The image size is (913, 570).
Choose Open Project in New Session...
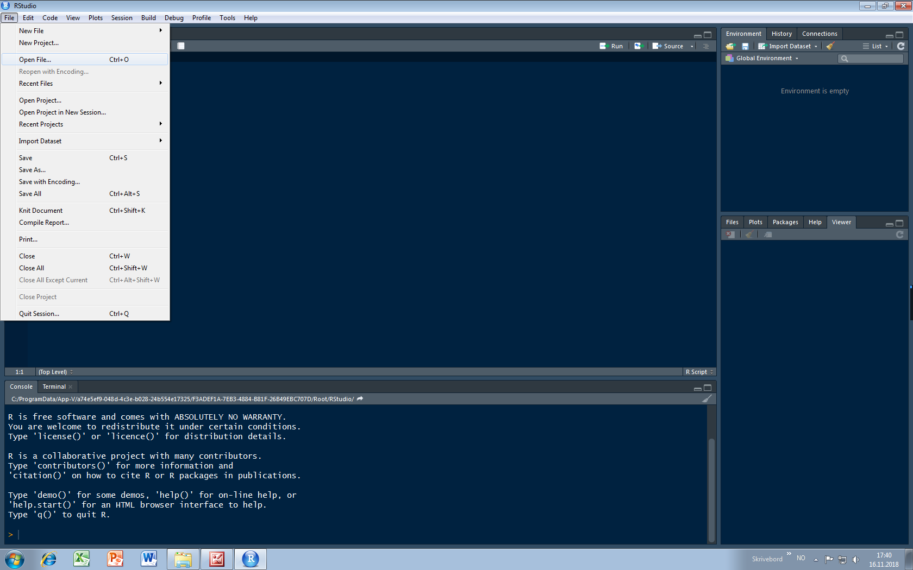(85, 112)
